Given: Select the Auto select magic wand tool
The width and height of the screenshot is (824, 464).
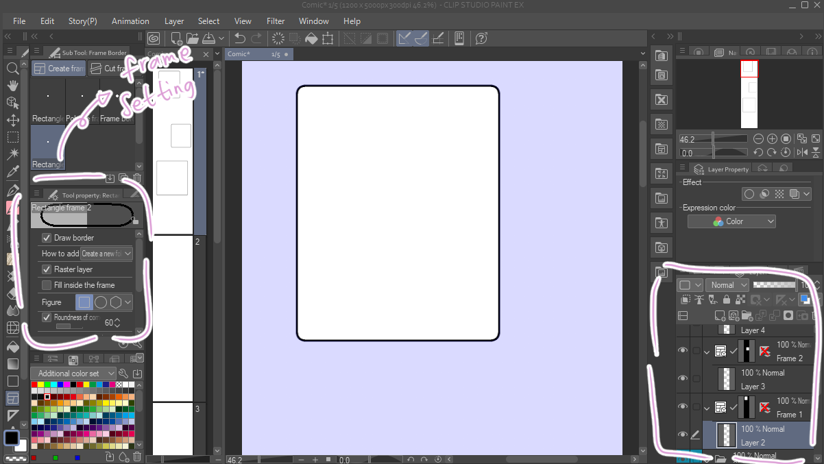Looking at the screenshot, I should 12,154.
